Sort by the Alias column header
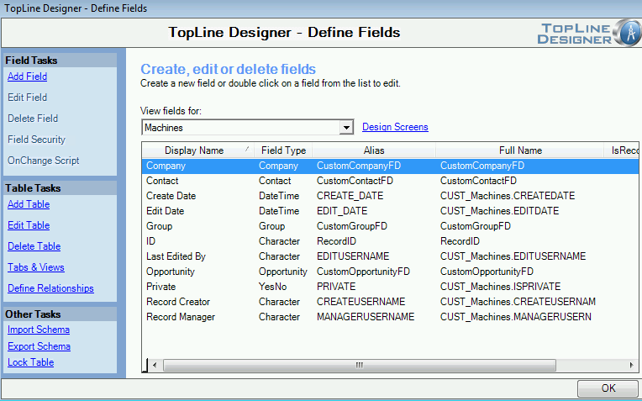The width and height of the screenshot is (642, 401). (x=374, y=150)
